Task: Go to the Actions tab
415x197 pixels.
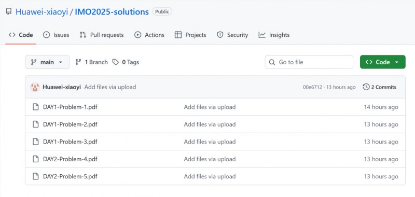Action: [149, 35]
